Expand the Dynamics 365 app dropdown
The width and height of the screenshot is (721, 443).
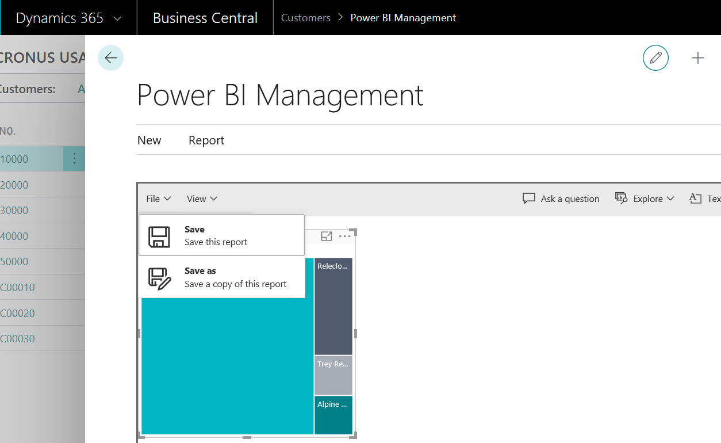(117, 18)
